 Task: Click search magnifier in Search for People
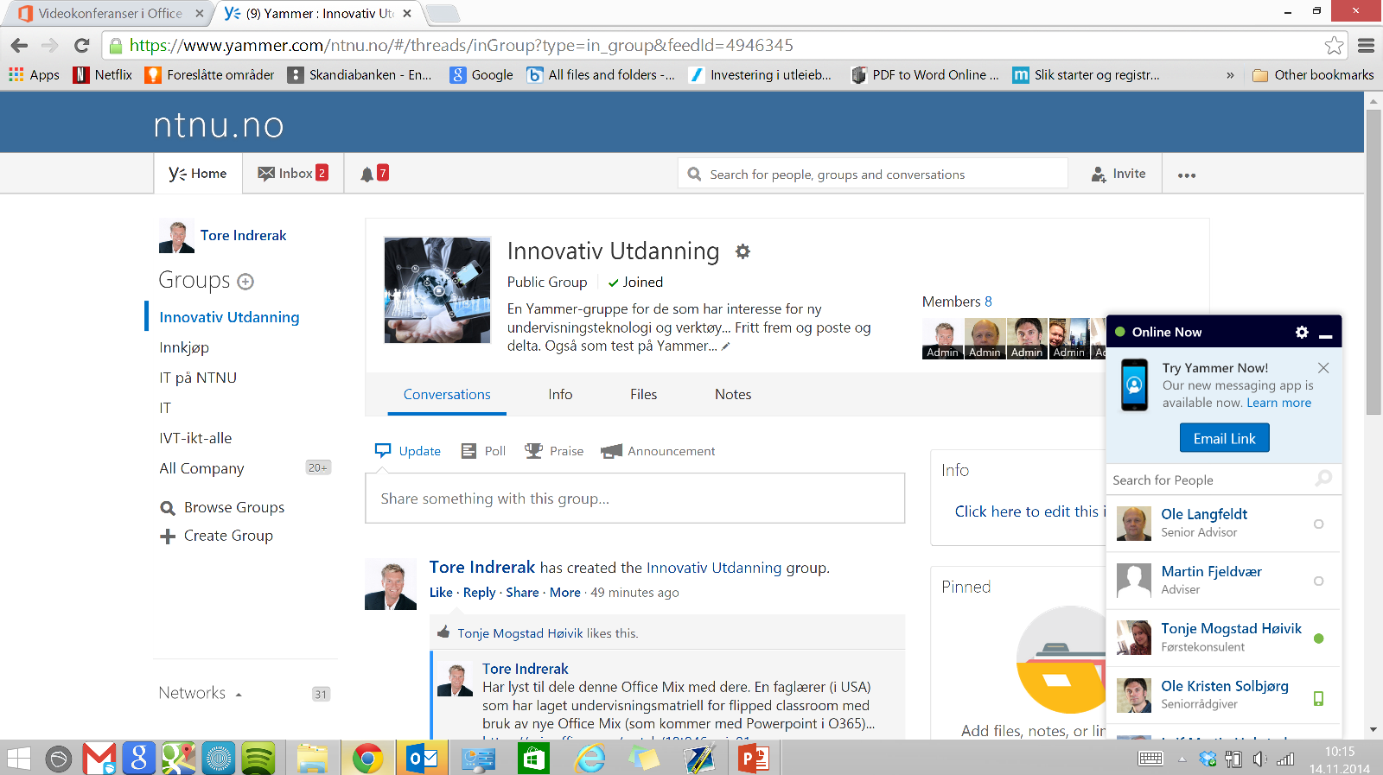[x=1323, y=479]
